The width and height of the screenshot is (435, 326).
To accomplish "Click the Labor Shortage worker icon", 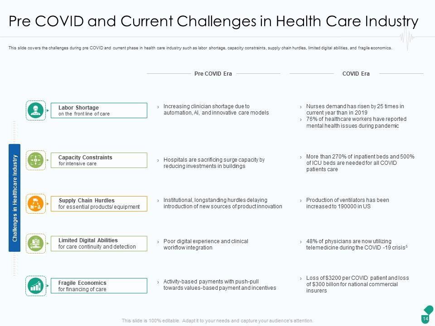I will pos(35,110).
